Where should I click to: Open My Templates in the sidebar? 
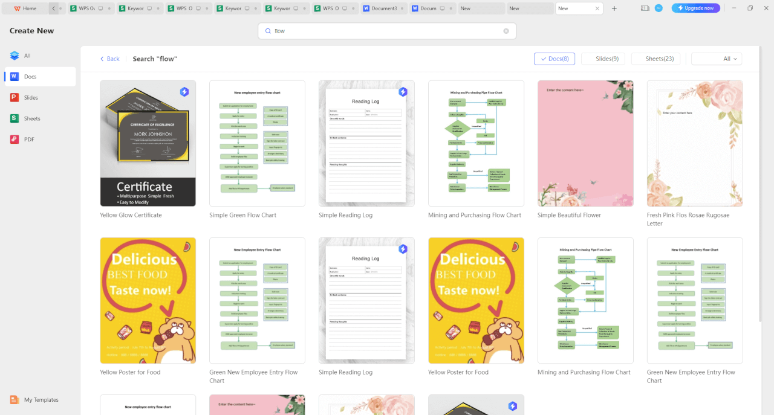point(34,400)
